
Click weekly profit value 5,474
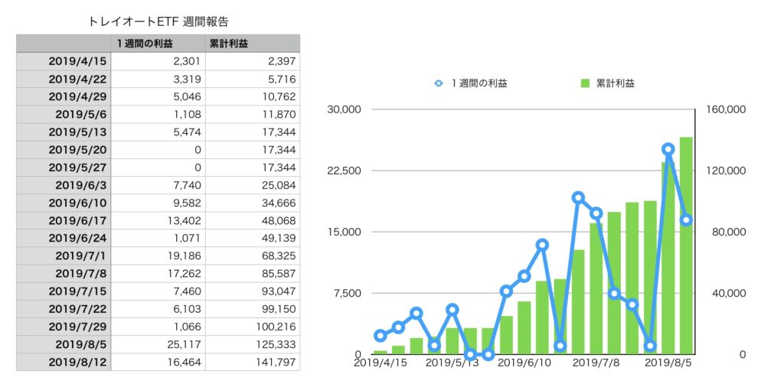189,132
